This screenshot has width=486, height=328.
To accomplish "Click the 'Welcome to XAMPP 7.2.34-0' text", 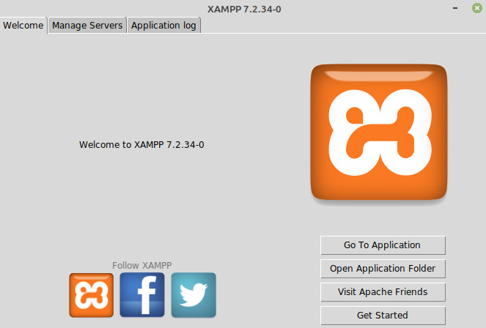I will pyautogui.click(x=141, y=145).
